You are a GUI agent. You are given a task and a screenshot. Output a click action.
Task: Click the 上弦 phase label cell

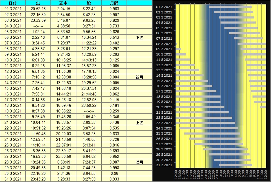click(x=139, y=123)
